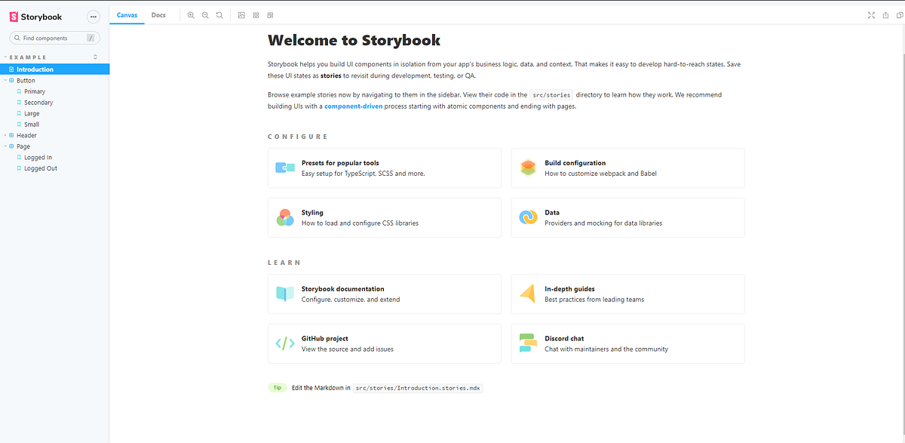Apply outlines to the story preview
The height and width of the screenshot is (443, 905).
(269, 14)
